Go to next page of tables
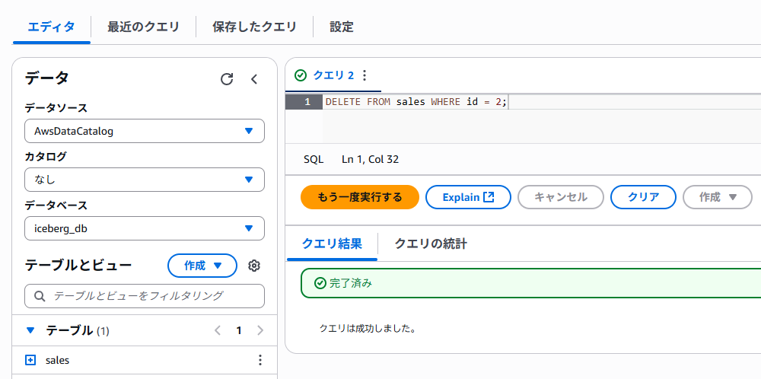Viewport: 761px width, 379px height. pyautogui.click(x=260, y=330)
